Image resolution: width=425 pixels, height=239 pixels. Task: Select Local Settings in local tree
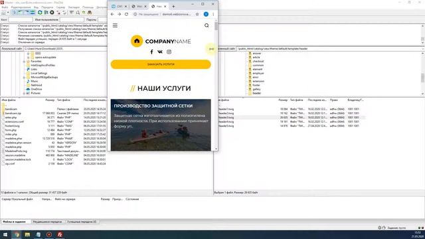click(39, 73)
